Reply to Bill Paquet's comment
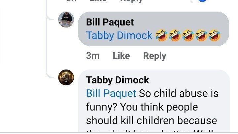 [155, 56]
